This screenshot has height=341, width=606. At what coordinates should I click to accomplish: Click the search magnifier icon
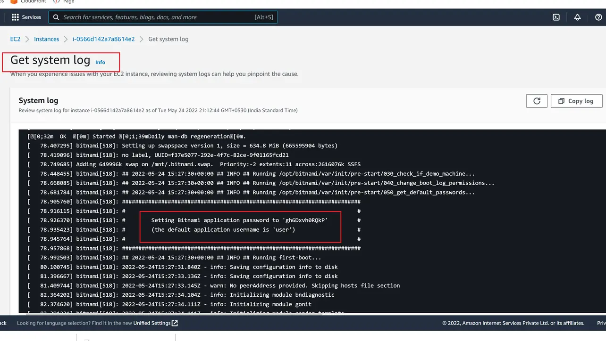(x=56, y=17)
